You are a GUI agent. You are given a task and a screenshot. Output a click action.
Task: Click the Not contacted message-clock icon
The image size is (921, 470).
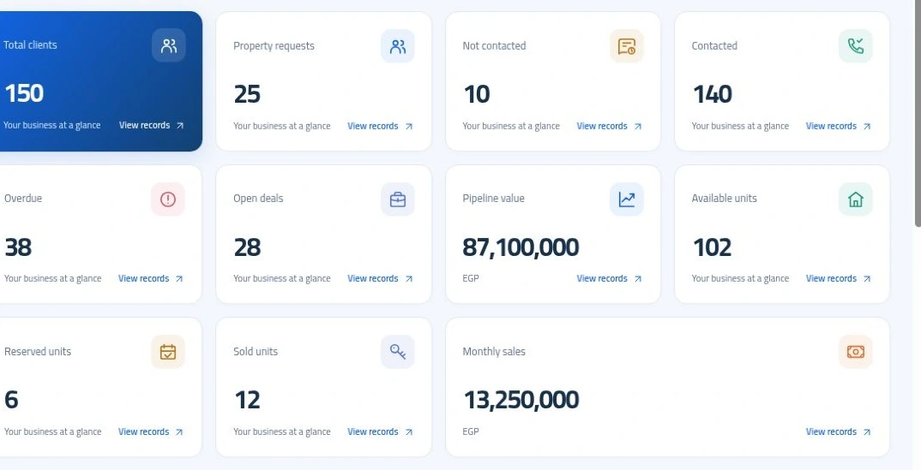click(627, 46)
